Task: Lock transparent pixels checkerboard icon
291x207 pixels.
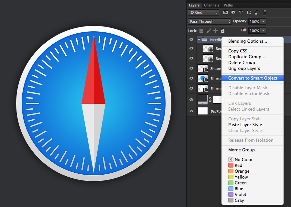Action: click(201, 31)
